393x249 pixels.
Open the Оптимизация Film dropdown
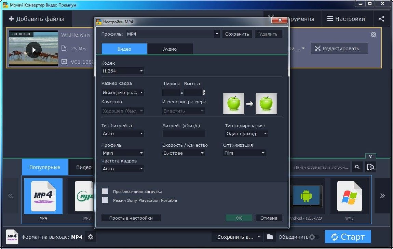pos(244,153)
